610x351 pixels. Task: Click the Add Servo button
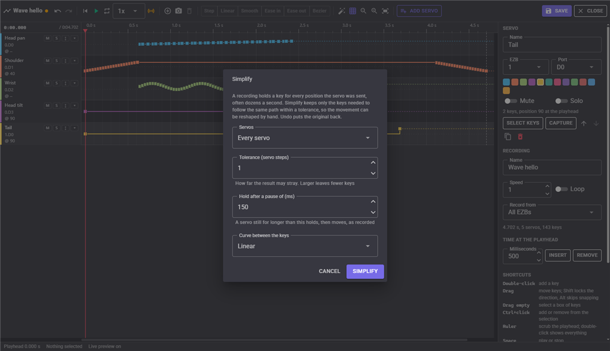[x=419, y=11]
